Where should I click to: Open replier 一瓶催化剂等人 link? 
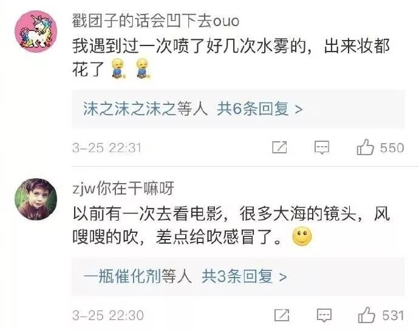tap(138, 276)
